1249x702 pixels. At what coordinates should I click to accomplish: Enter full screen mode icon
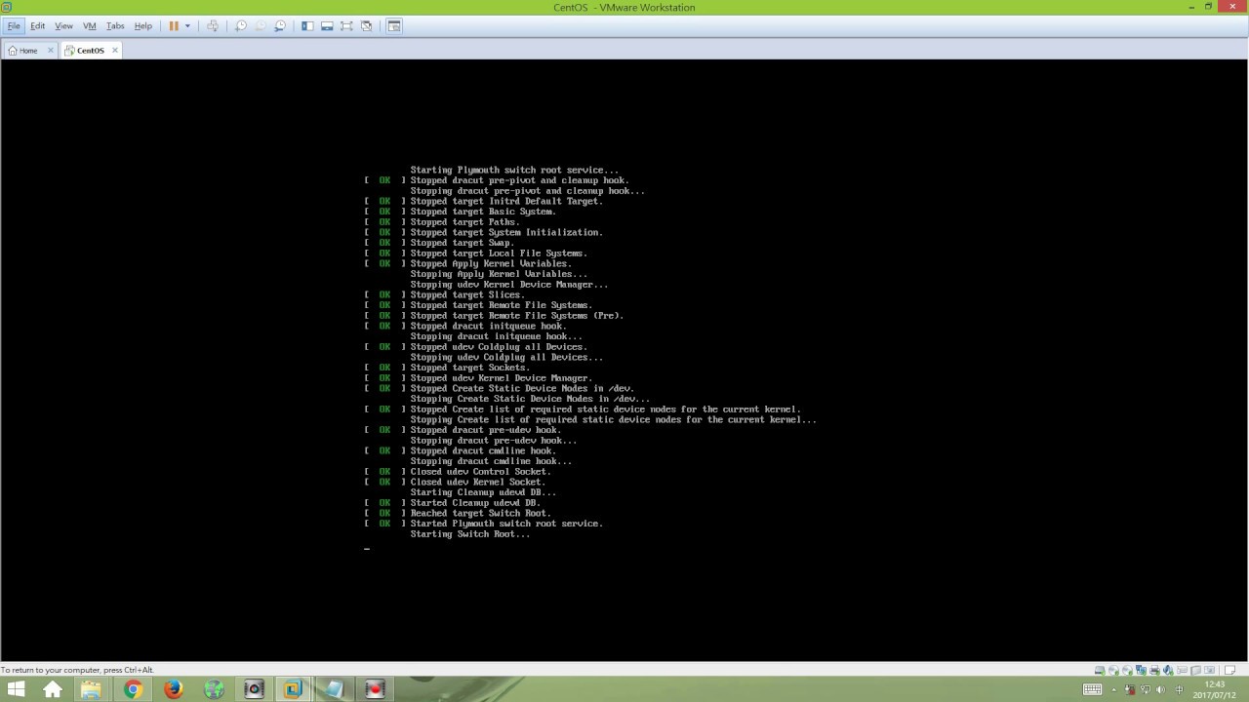coord(346,25)
